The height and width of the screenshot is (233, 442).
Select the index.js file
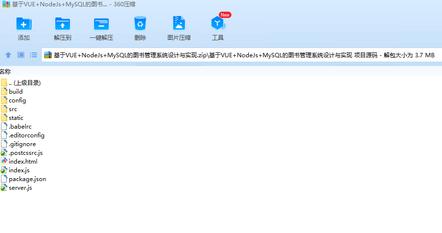coord(19,170)
